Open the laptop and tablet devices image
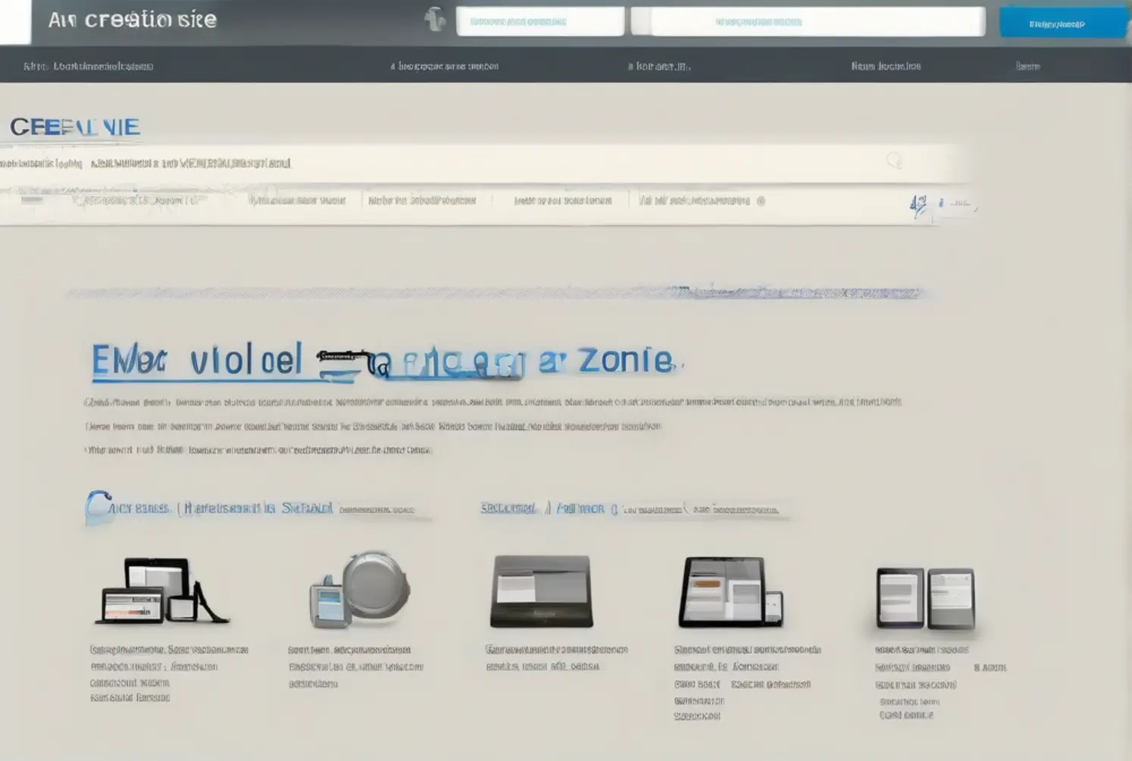 [x=161, y=591]
